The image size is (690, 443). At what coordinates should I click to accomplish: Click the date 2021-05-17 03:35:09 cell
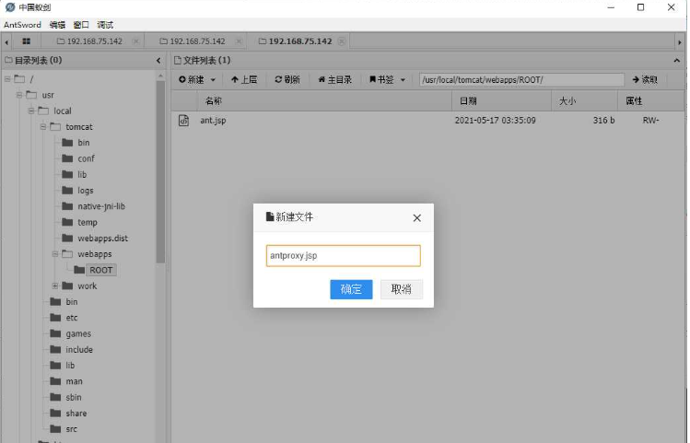(495, 120)
